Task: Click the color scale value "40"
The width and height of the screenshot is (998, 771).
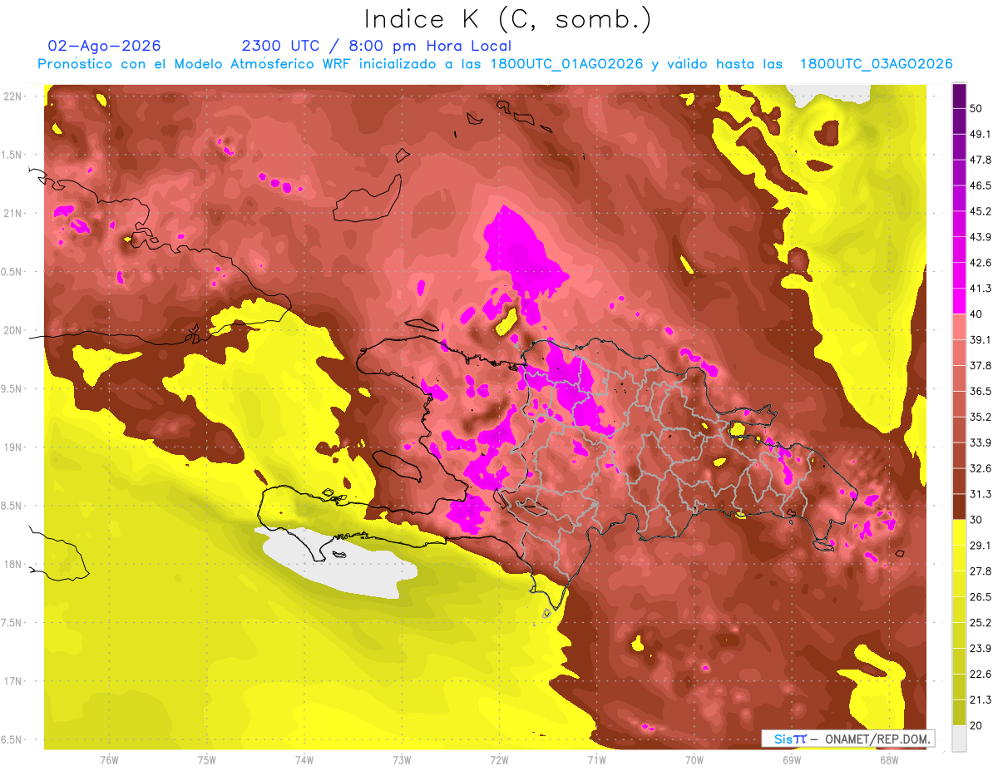Action: (x=976, y=314)
